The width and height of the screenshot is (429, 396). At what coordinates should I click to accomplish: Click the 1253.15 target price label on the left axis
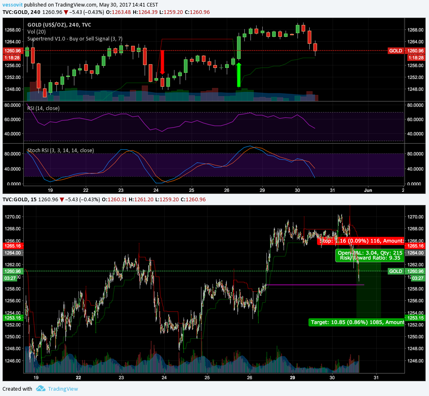point(13,318)
